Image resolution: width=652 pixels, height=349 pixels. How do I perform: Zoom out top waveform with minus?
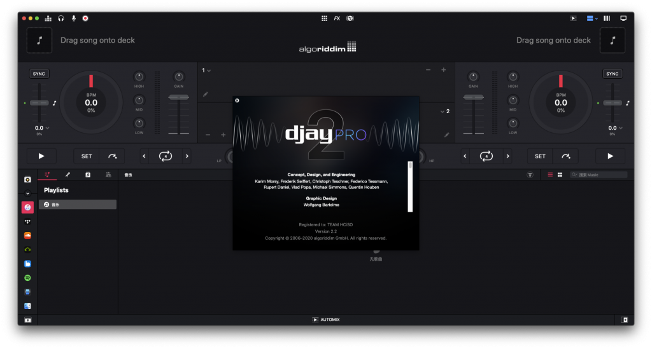tap(429, 70)
